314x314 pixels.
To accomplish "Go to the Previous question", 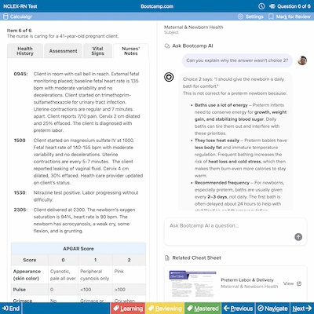I will pyautogui.click(x=238, y=309).
